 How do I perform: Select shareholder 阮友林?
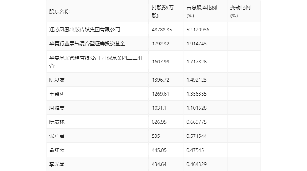(57, 122)
